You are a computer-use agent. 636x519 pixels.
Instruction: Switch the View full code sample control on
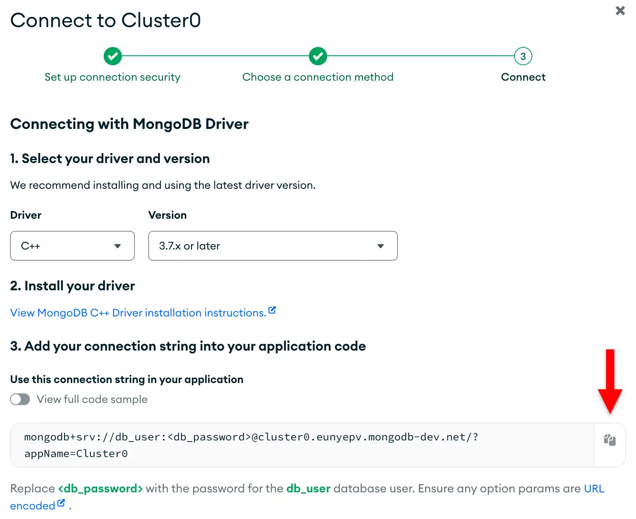coord(20,399)
